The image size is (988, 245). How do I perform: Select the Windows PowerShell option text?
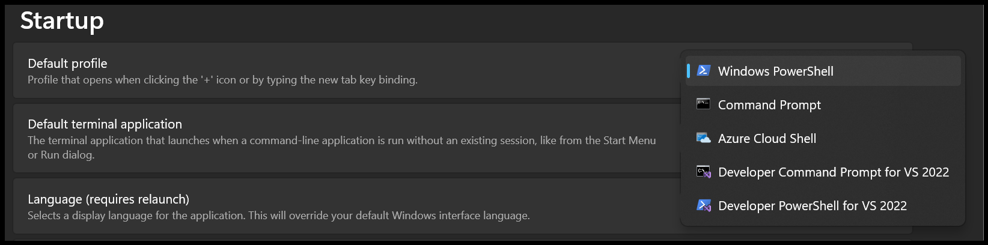(x=775, y=71)
